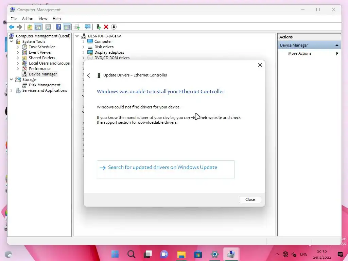The height and width of the screenshot is (261, 348).
Task: Click the Properties toolbar icon
Action: point(48,27)
